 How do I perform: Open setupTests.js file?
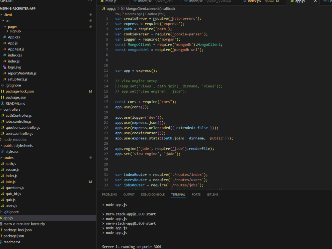point(18,79)
